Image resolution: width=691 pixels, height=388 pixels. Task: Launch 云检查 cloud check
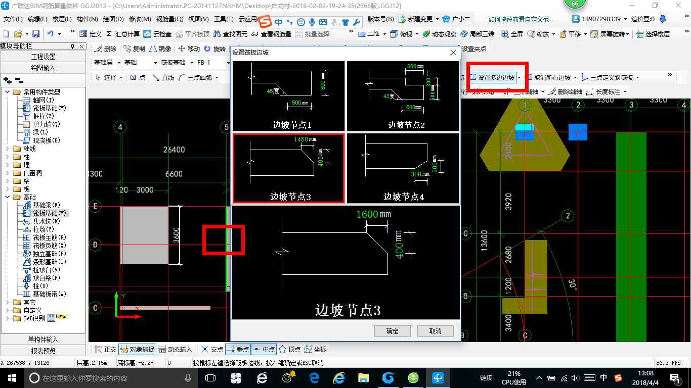pos(157,34)
